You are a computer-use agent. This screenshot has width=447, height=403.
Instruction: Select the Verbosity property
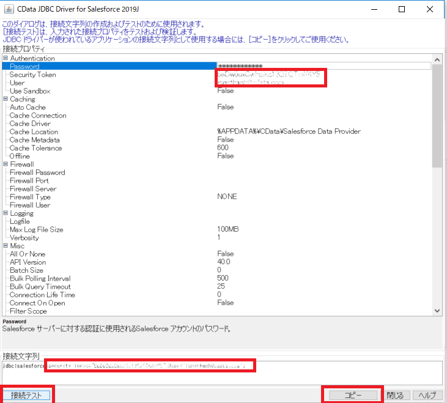24,238
